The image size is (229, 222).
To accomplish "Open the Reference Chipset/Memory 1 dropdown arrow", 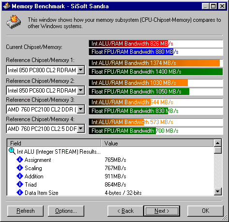I will tap(81, 70).
